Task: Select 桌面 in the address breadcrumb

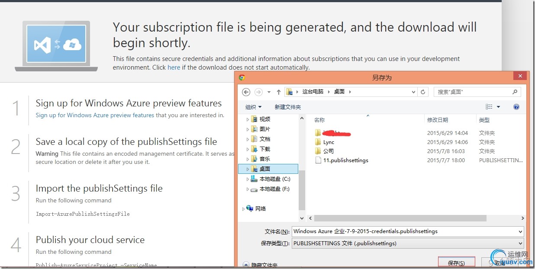Action: click(x=339, y=92)
